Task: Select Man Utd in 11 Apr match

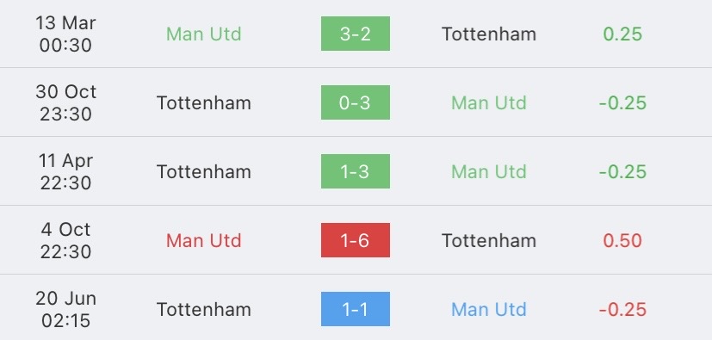Action: (489, 171)
